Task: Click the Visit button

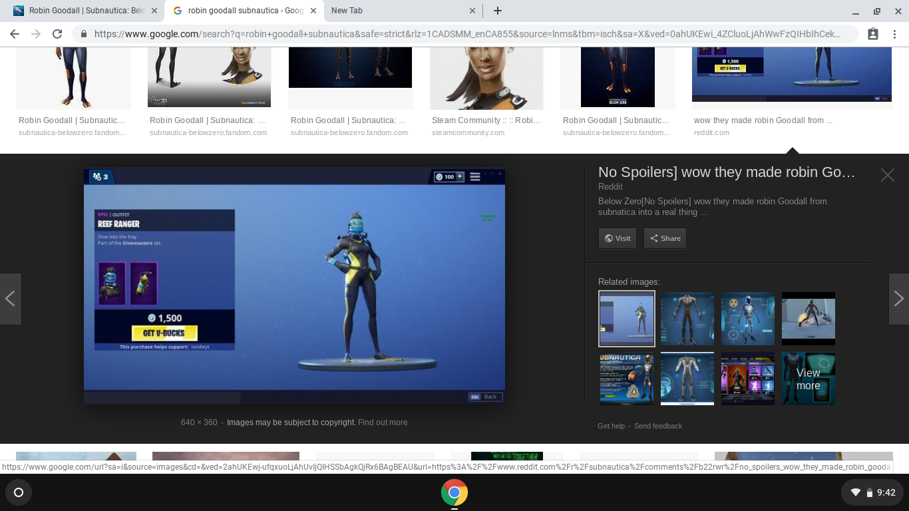Action: click(x=618, y=238)
